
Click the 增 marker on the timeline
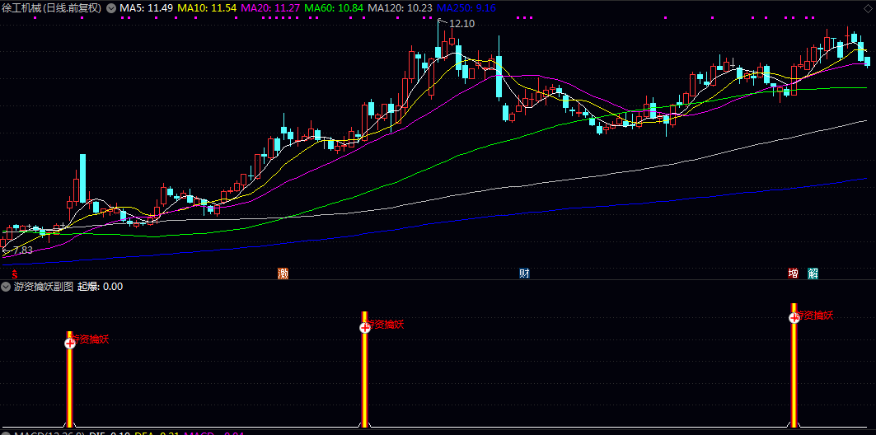[793, 274]
